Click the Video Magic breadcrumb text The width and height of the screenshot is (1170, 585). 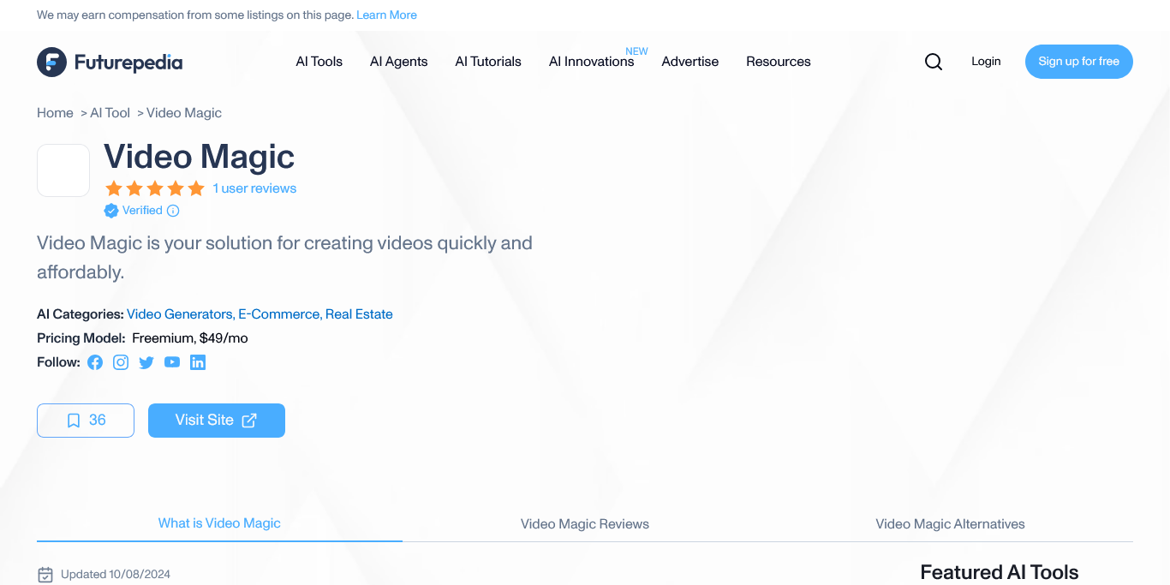(184, 113)
